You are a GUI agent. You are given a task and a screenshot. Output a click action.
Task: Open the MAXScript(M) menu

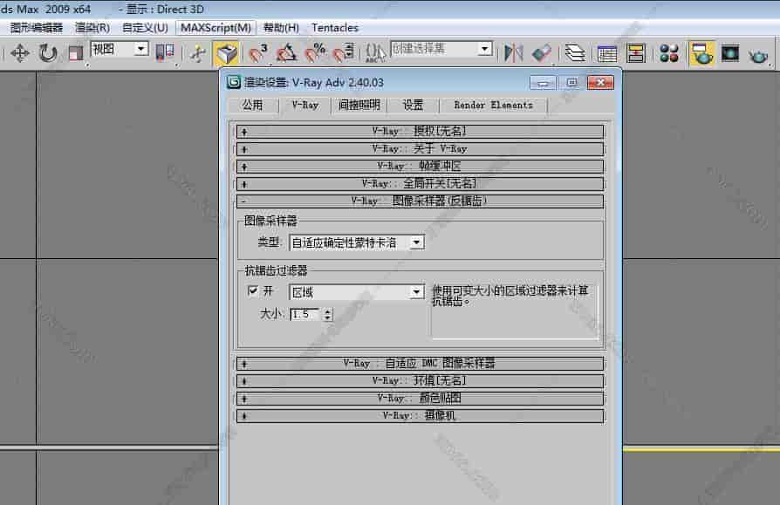click(216, 27)
